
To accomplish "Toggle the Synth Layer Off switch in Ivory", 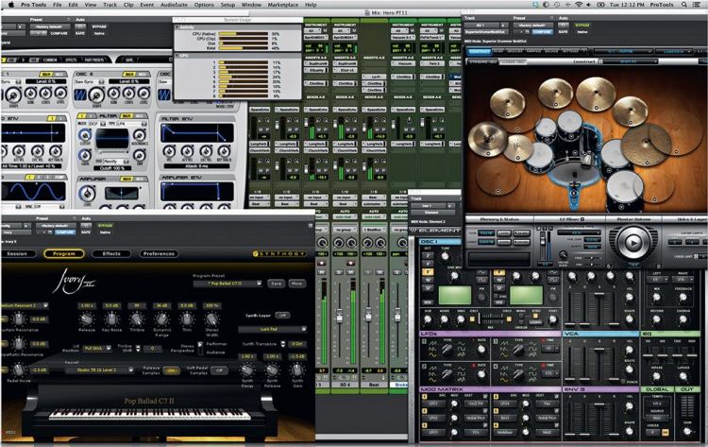I will (x=281, y=315).
